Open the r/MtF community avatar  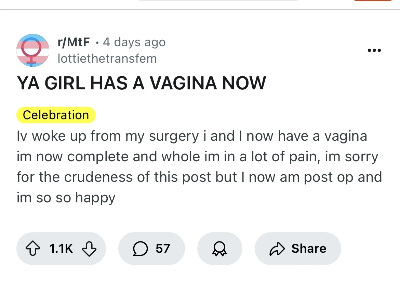click(x=32, y=50)
